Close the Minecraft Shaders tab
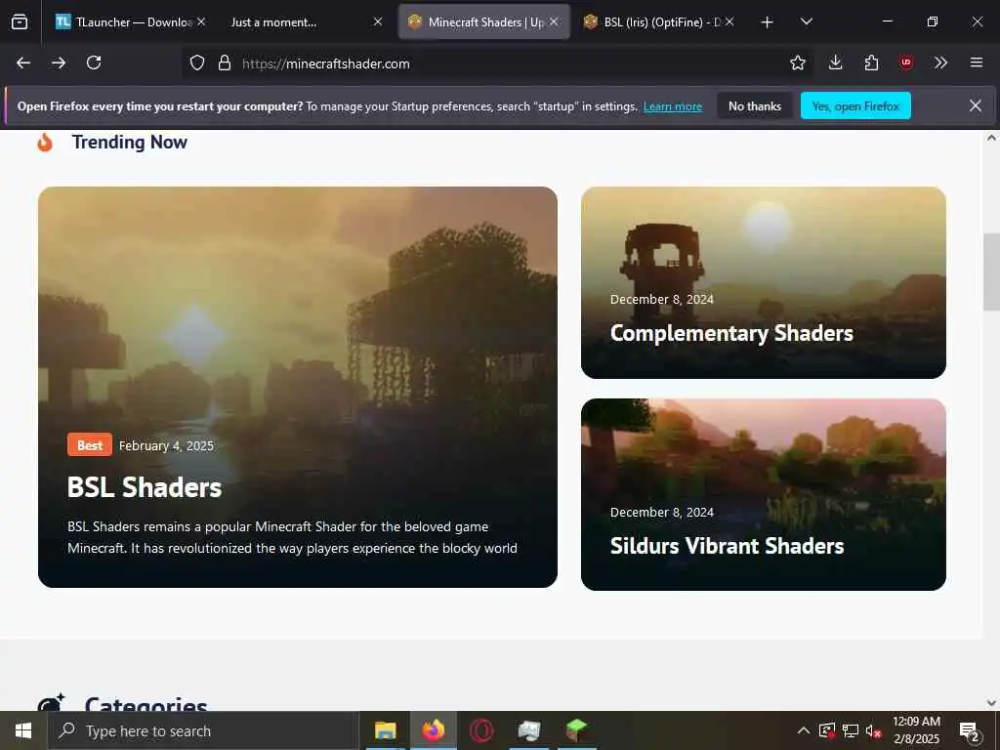Viewport: 1000px width, 750px height. tap(554, 21)
